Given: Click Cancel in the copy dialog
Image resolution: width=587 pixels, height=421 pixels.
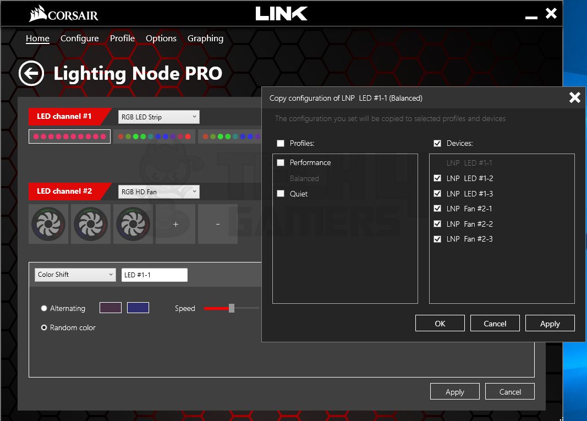Looking at the screenshot, I should pyautogui.click(x=495, y=323).
